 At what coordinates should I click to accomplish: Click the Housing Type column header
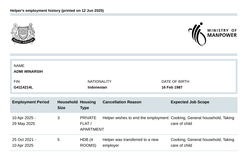coord(88,105)
